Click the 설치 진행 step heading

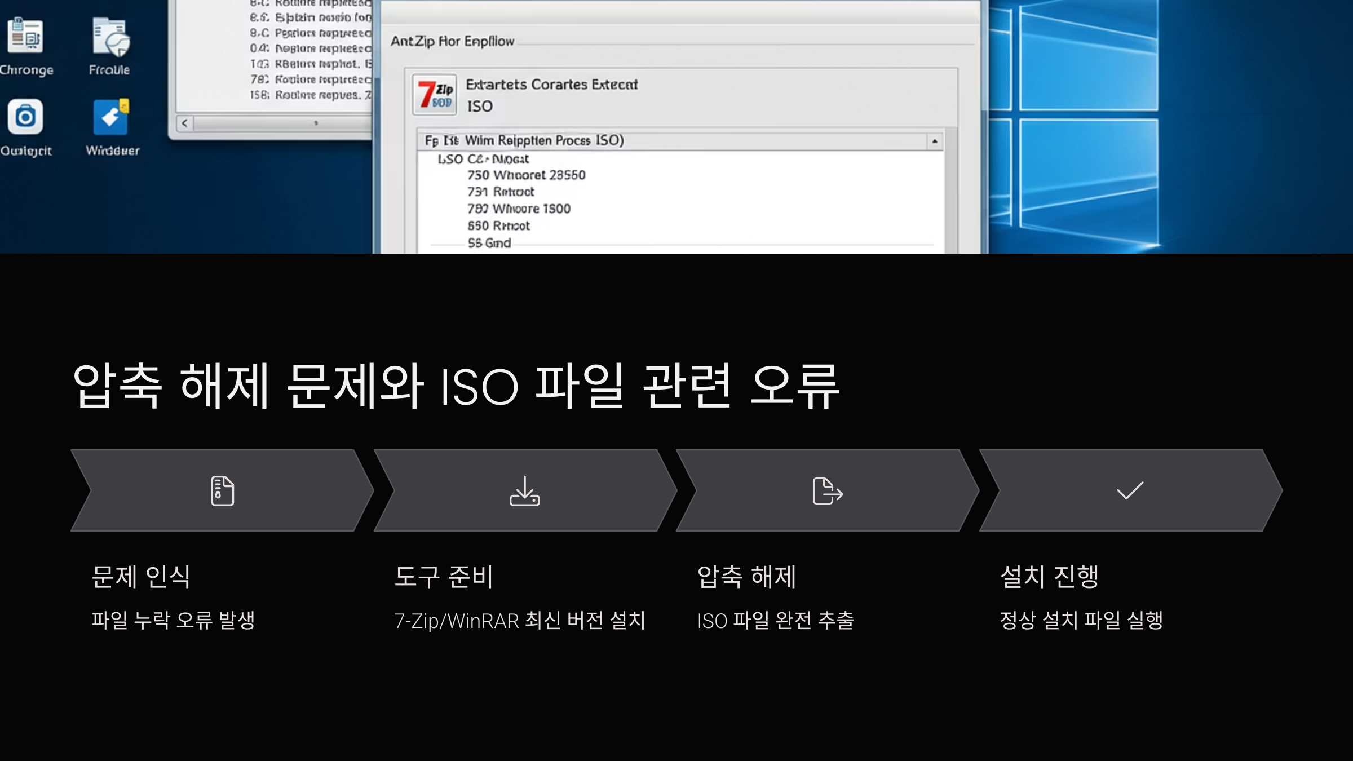(1049, 576)
